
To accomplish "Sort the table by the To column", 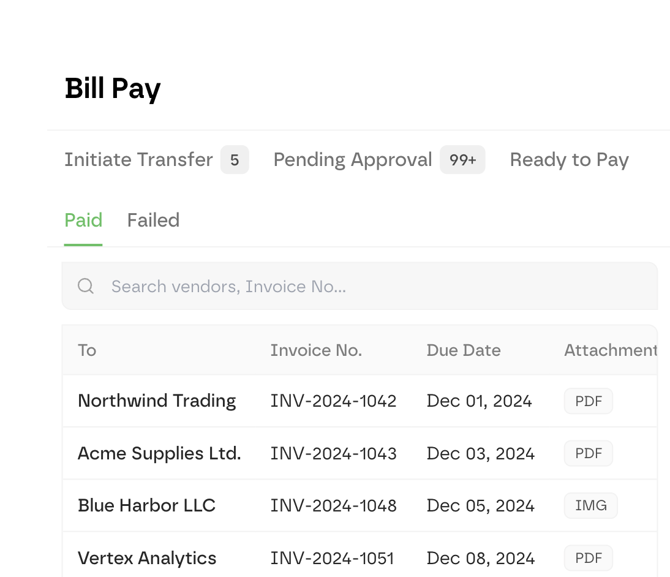I will click(87, 350).
